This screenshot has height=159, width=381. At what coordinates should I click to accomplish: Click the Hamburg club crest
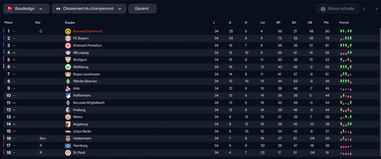68,146
